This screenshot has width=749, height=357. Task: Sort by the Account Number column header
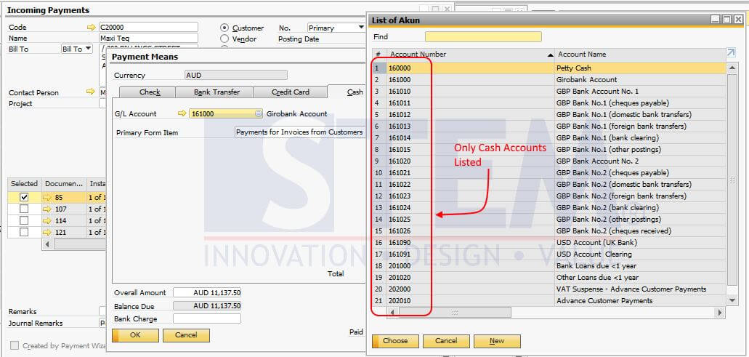[x=471, y=54]
